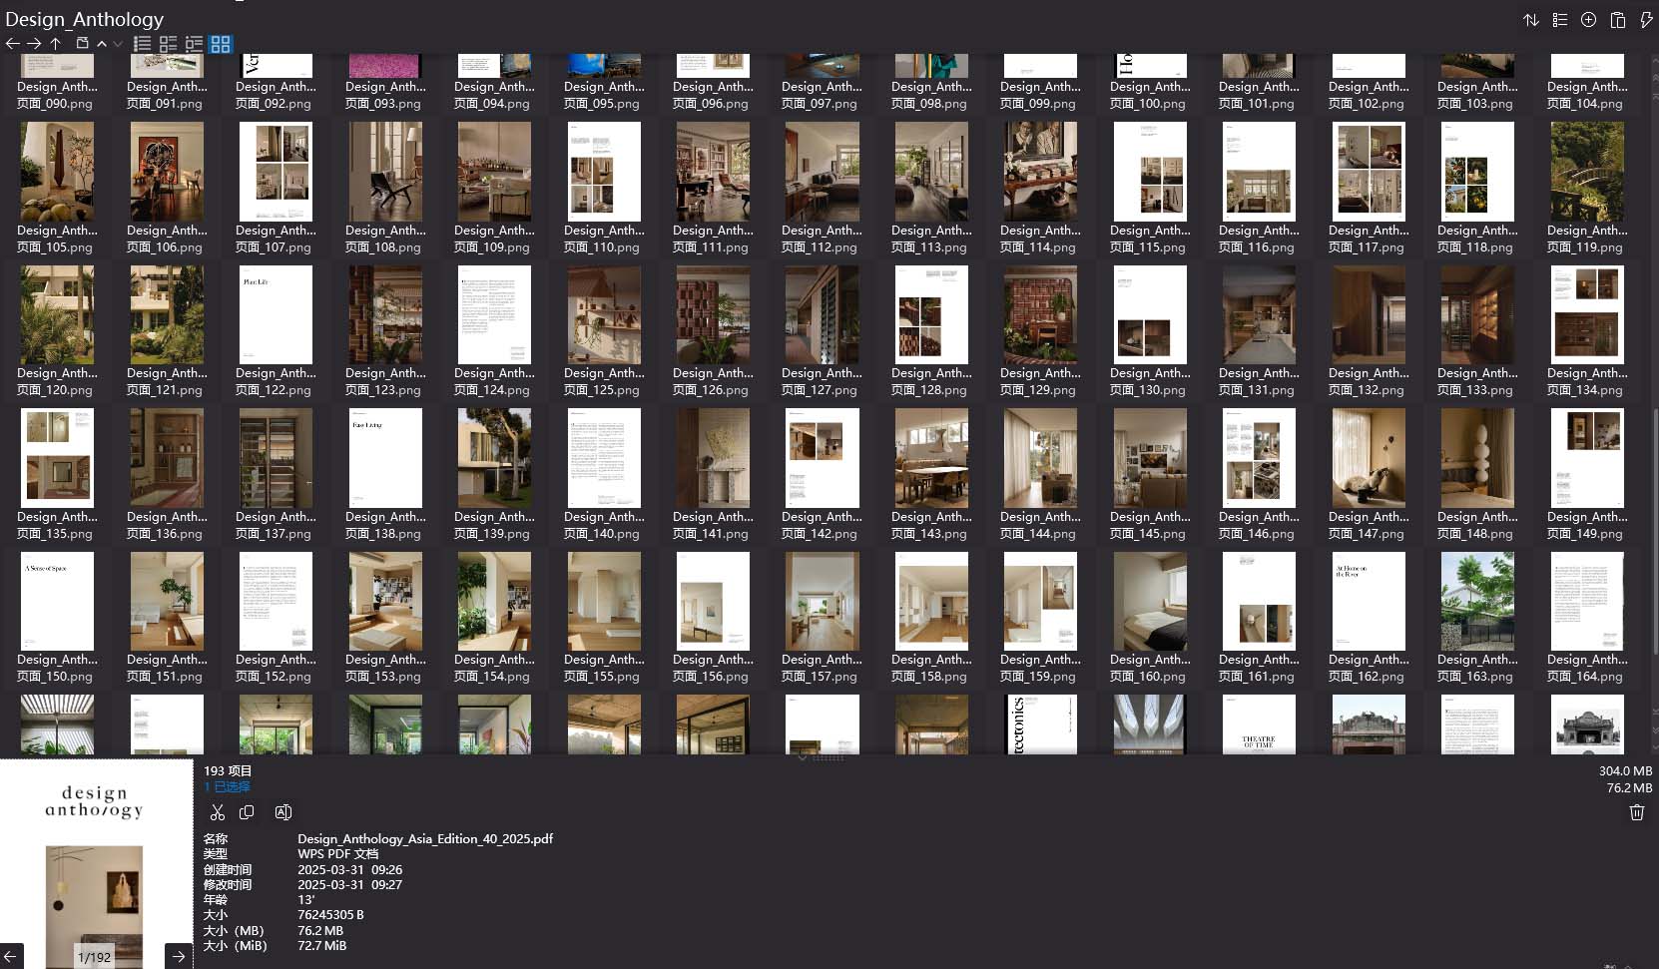Go to next preview page with the right arrow
This screenshot has width=1659, height=969.
178,956
